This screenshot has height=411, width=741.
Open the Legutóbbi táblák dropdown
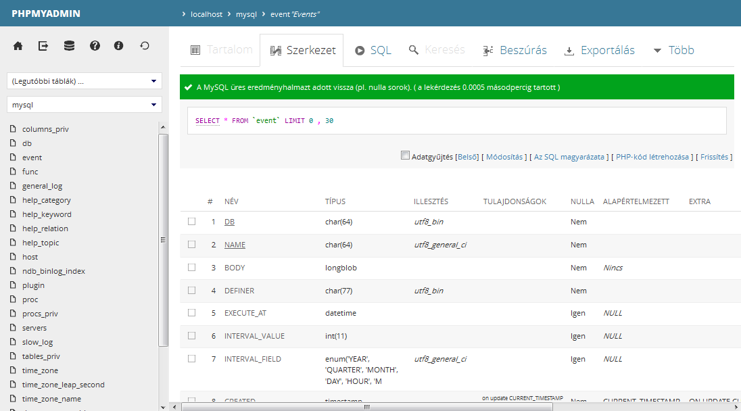[x=84, y=81]
